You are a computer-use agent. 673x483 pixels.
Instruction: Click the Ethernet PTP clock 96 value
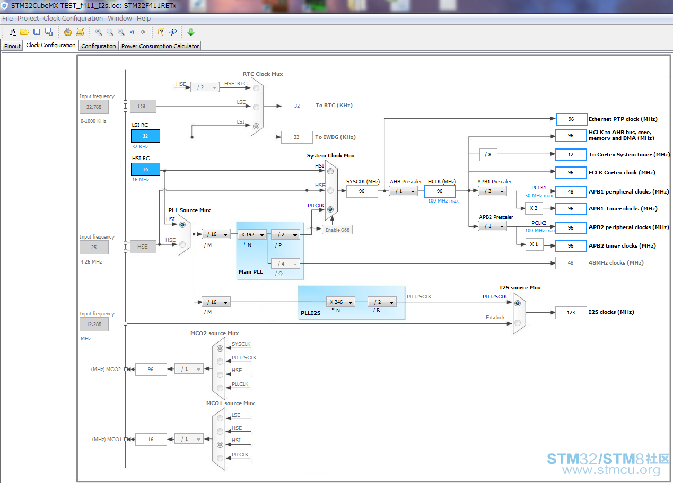coord(571,119)
